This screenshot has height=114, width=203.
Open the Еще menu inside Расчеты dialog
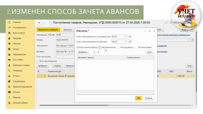150,52
